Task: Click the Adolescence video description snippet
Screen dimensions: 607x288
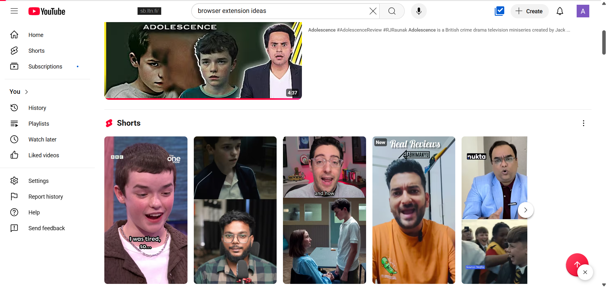Action: click(x=439, y=30)
